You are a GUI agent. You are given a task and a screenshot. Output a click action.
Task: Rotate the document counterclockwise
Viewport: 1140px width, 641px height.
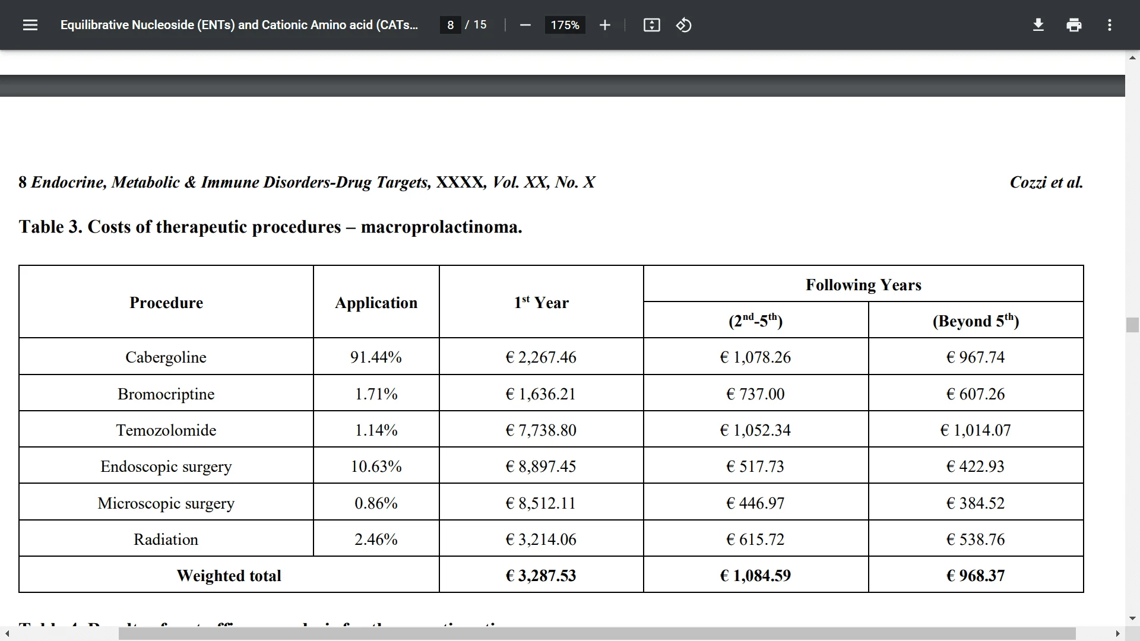pyautogui.click(x=683, y=25)
